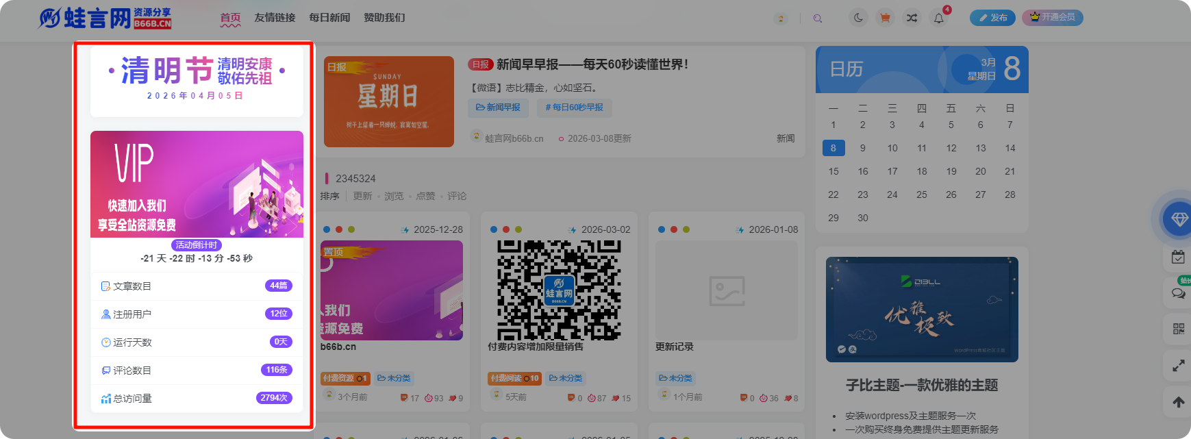Switch to dark mode with the moon icon
This screenshot has height=439, width=1191.
(x=858, y=18)
